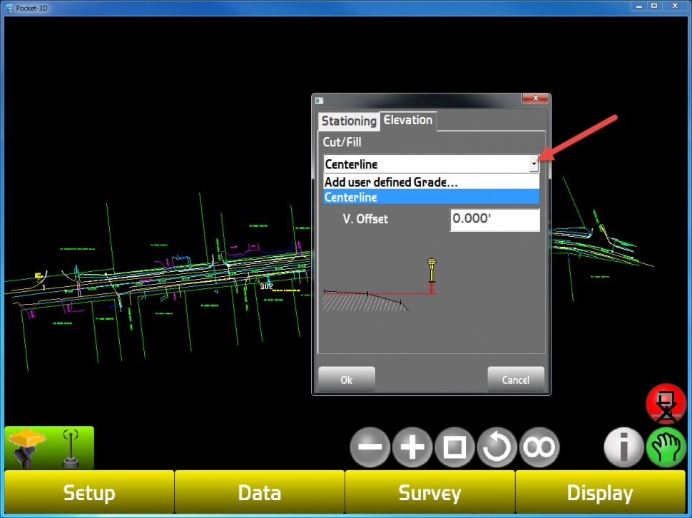This screenshot has width=692, height=518.
Task: Click the zoom window square icon
Action: 454,448
